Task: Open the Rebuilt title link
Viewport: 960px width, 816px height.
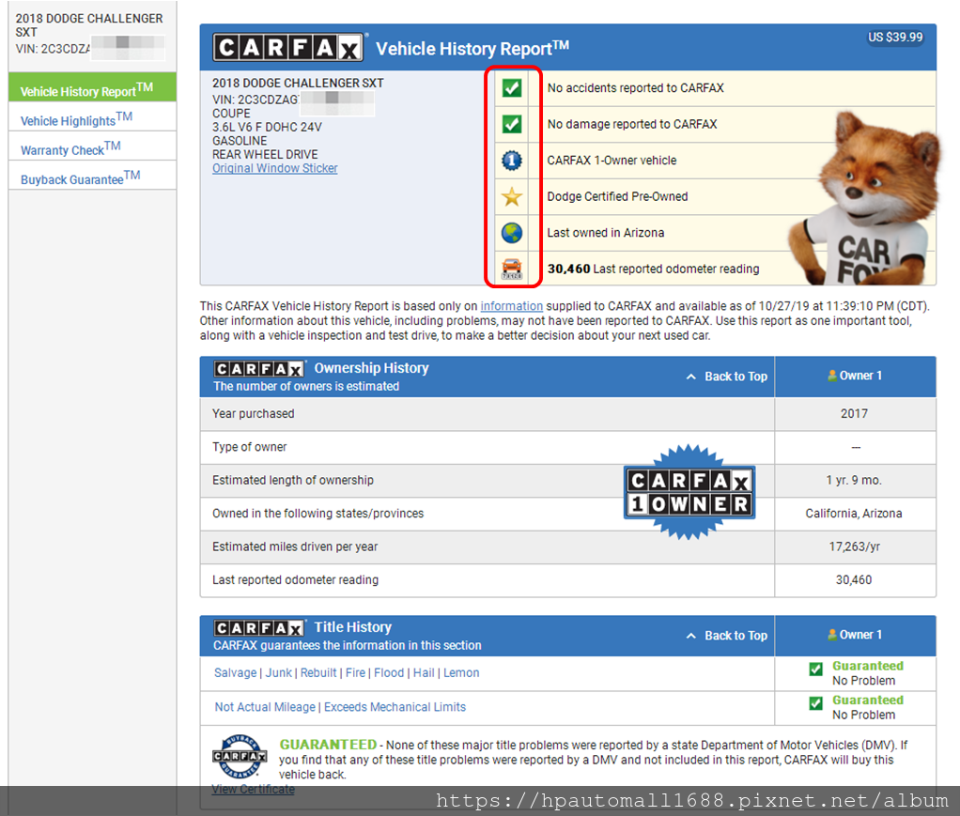Action: (318, 672)
